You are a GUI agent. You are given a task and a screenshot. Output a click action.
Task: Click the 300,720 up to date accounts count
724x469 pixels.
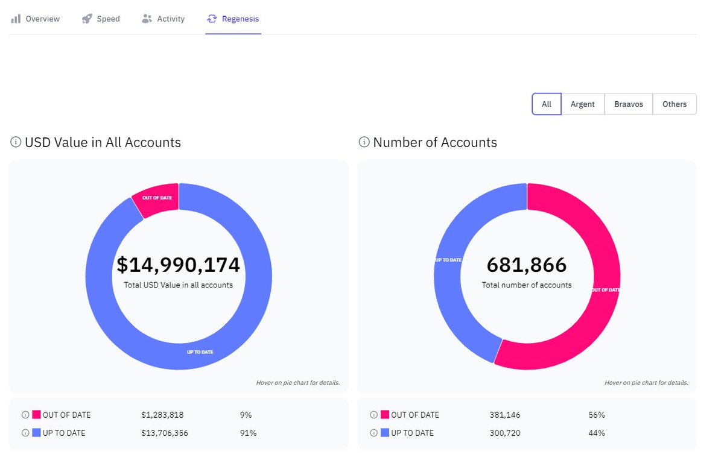505,433
